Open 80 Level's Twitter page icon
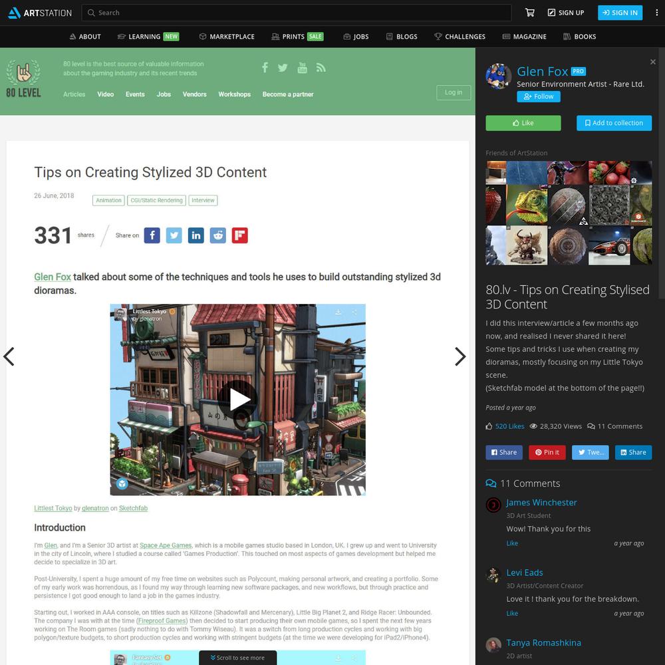665x665 pixels. [283, 67]
